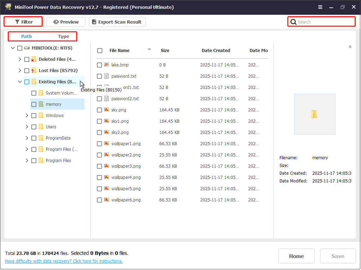Click the MiniTool app icon in title bar
The height and width of the screenshot is (270, 361).
point(8,7)
